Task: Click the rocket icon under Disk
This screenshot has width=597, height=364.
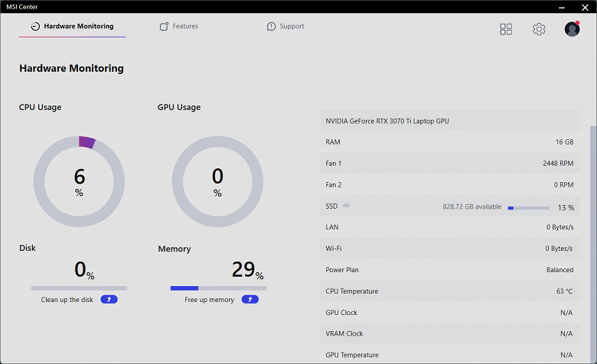Action: pos(109,300)
